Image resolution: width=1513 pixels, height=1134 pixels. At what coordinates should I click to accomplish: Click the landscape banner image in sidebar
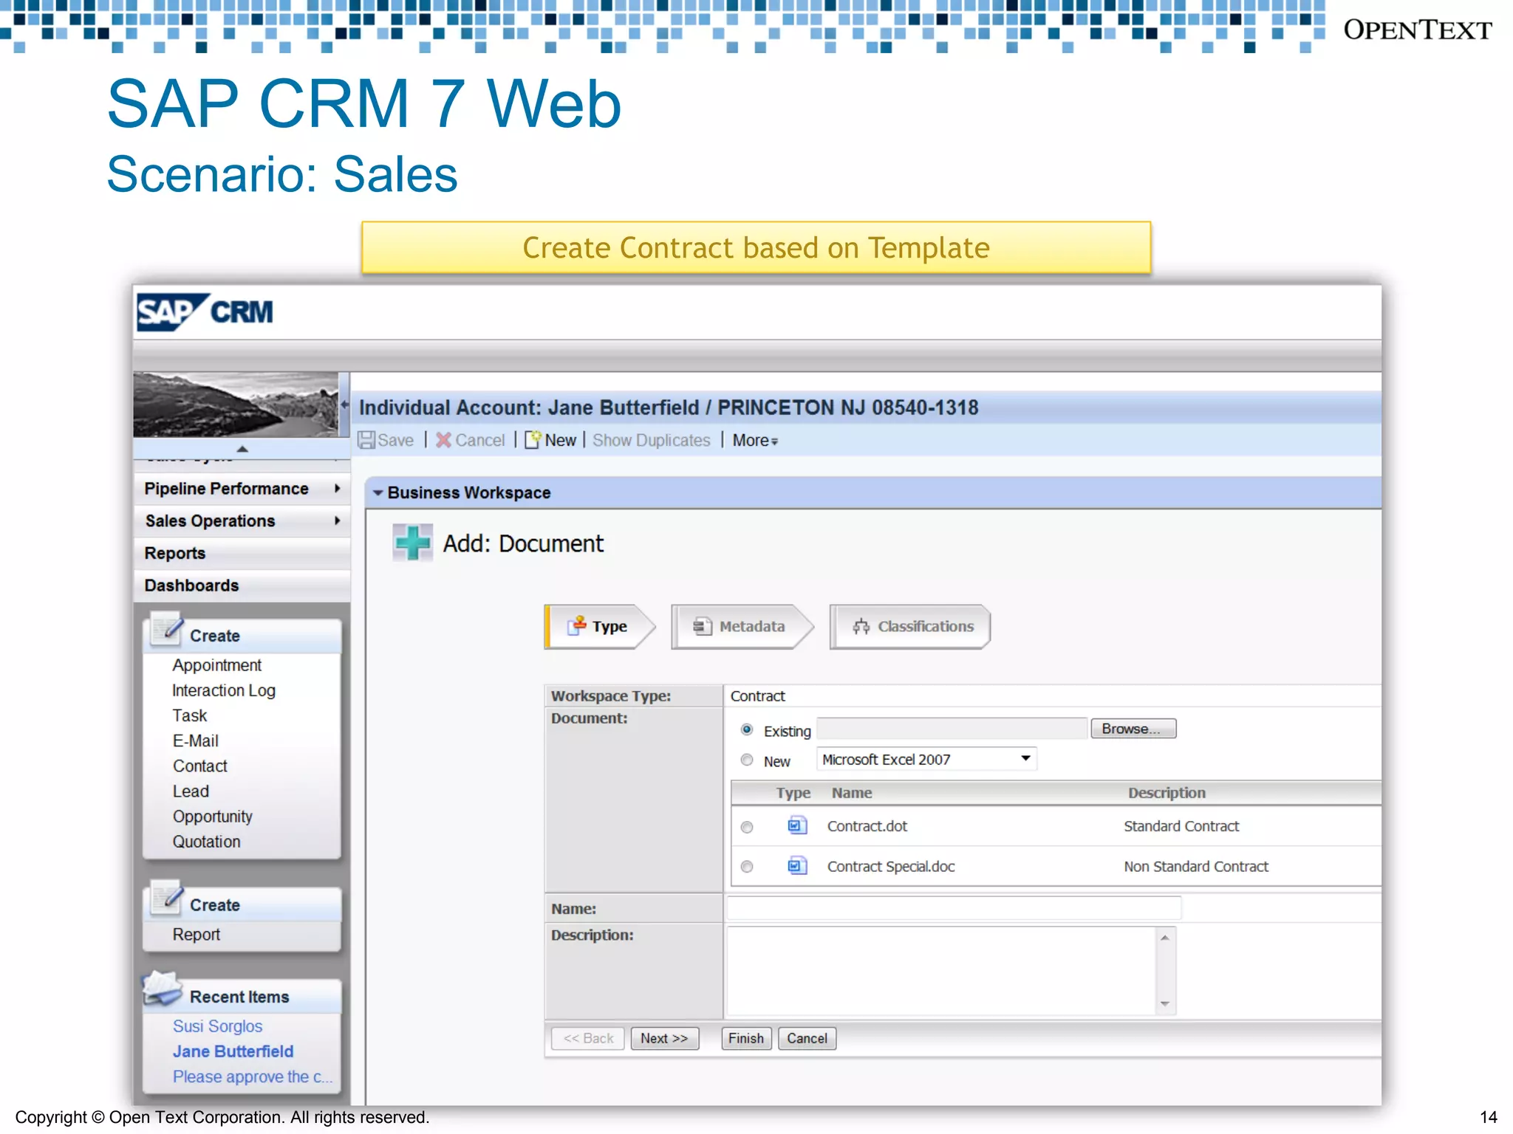(x=236, y=405)
